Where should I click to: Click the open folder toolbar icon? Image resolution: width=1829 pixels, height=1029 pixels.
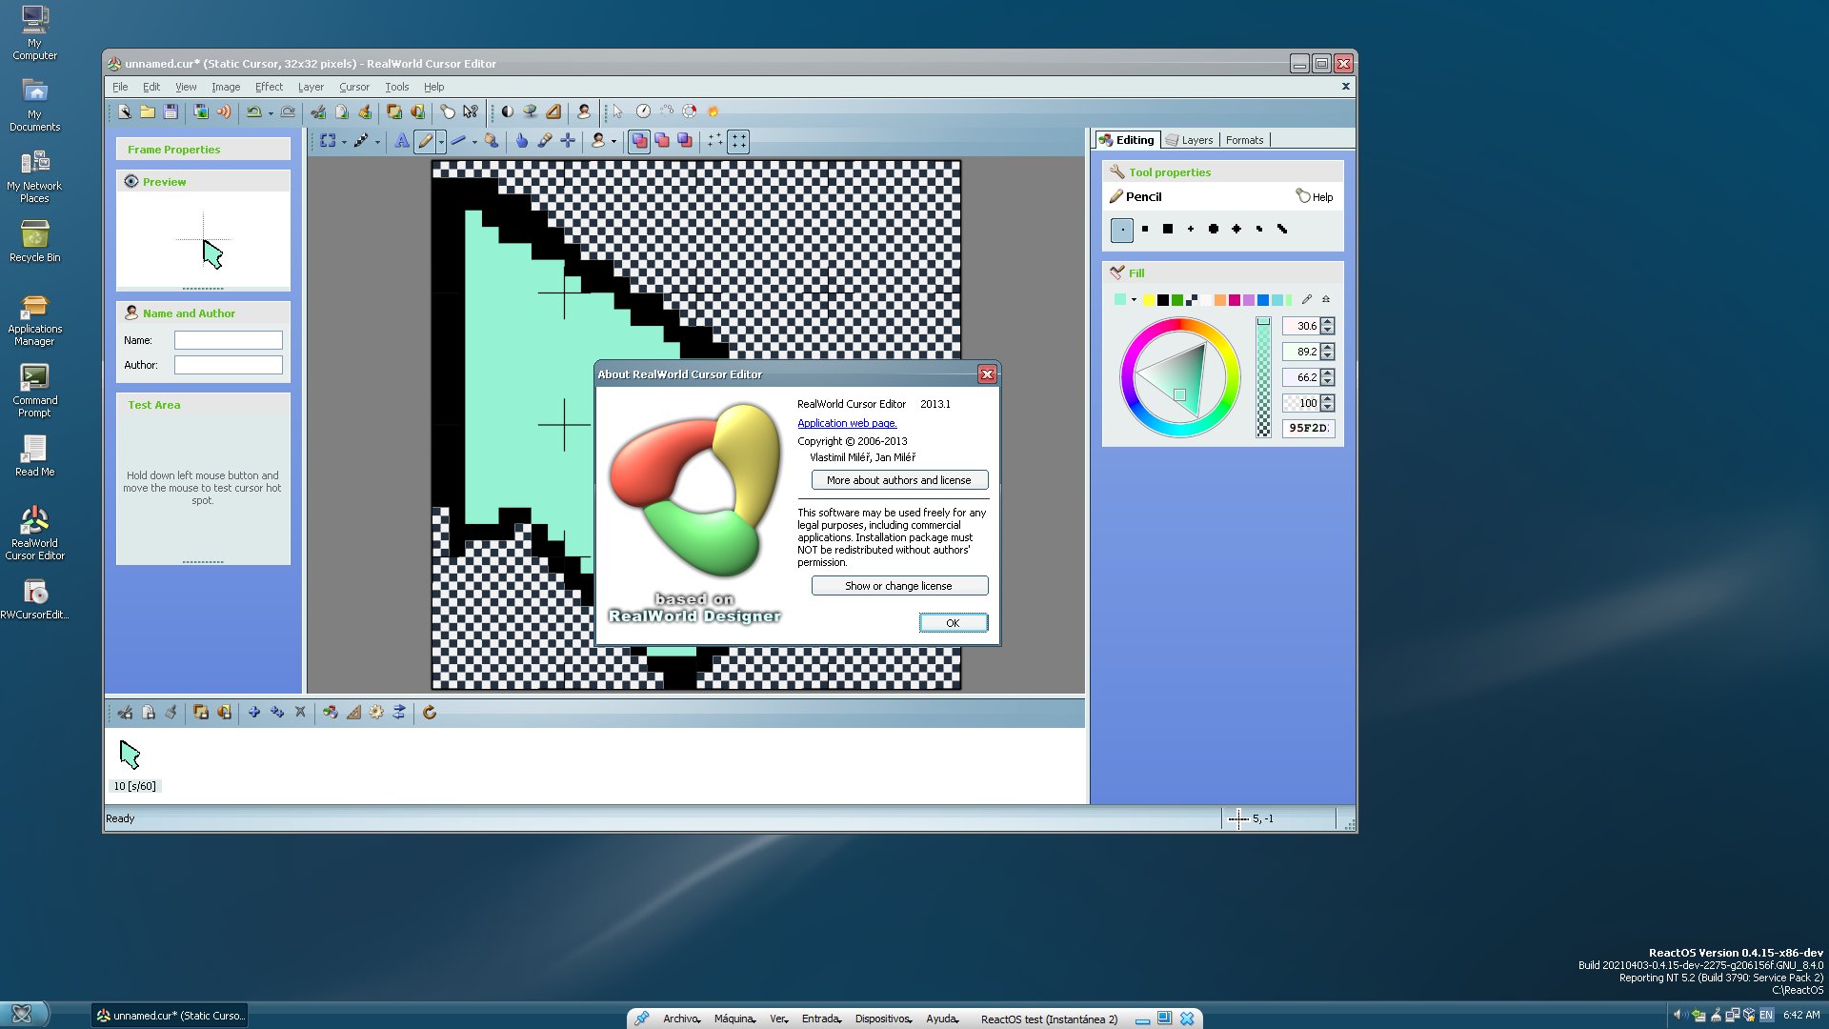pyautogui.click(x=148, y=111)
